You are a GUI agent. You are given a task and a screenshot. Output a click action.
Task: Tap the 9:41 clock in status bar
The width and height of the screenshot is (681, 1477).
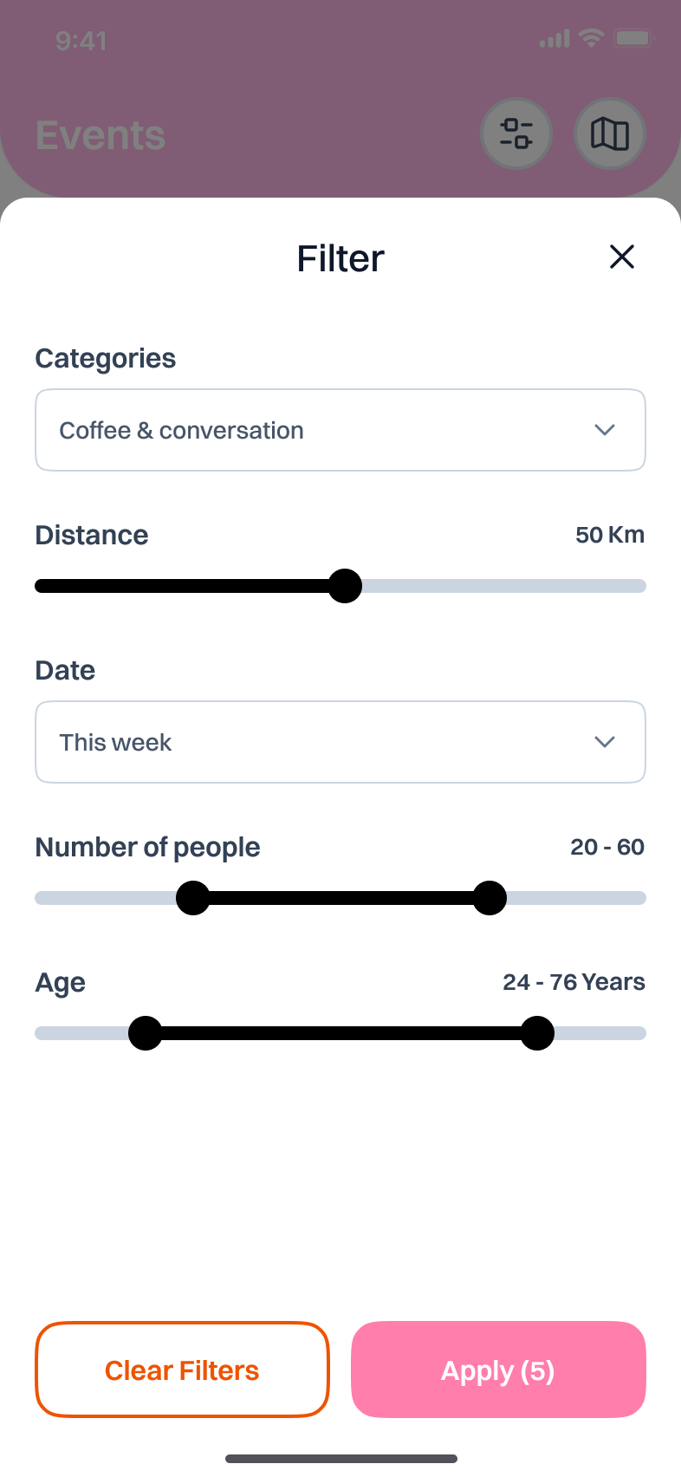coord(81,41)
